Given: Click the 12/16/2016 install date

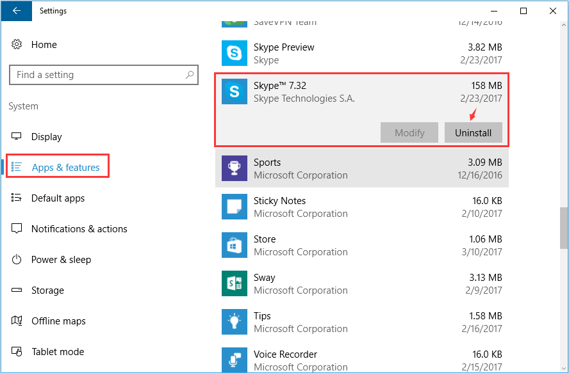Looking at the screenshot, I should click(480, 175).
